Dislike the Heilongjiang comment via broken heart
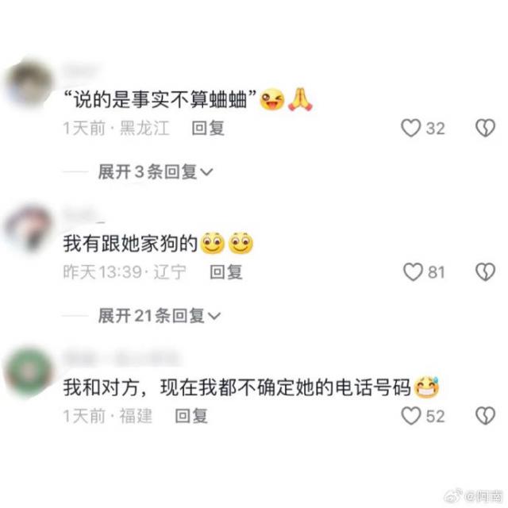Screen dimensions: 508x508 pos(485,128)
